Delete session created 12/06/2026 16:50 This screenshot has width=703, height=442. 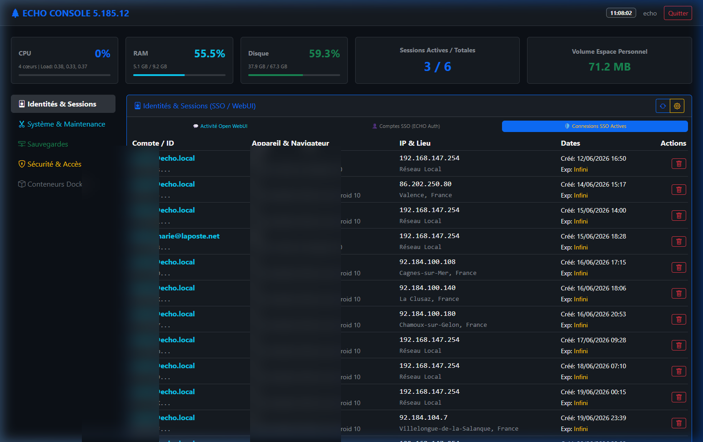tap(679, 164)
